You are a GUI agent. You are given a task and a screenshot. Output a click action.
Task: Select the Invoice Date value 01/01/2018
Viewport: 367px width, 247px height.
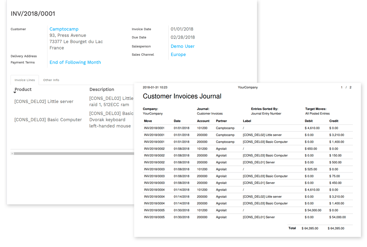click(182, 29)
